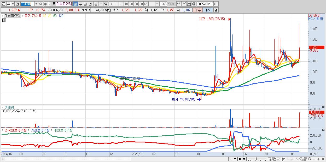Select the 월 monthly chart period
This screenshot has width=326, height=162.
pos(85,4)
